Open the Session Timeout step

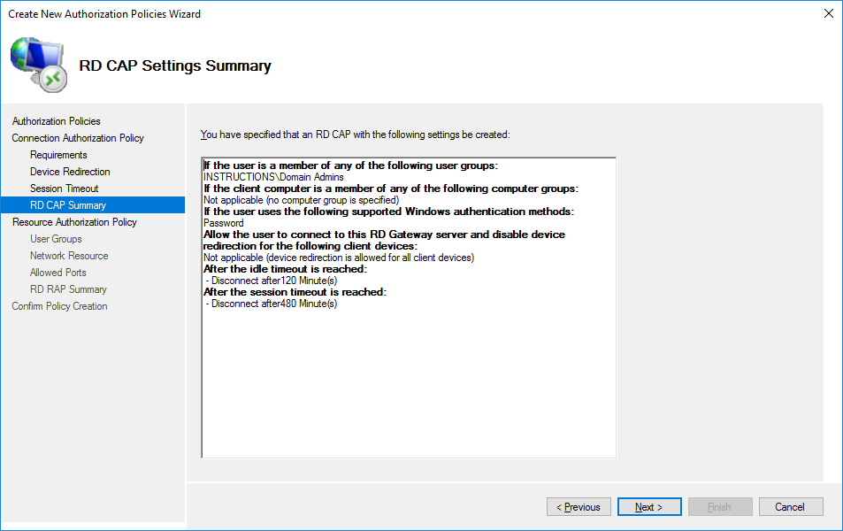[64, 189]
